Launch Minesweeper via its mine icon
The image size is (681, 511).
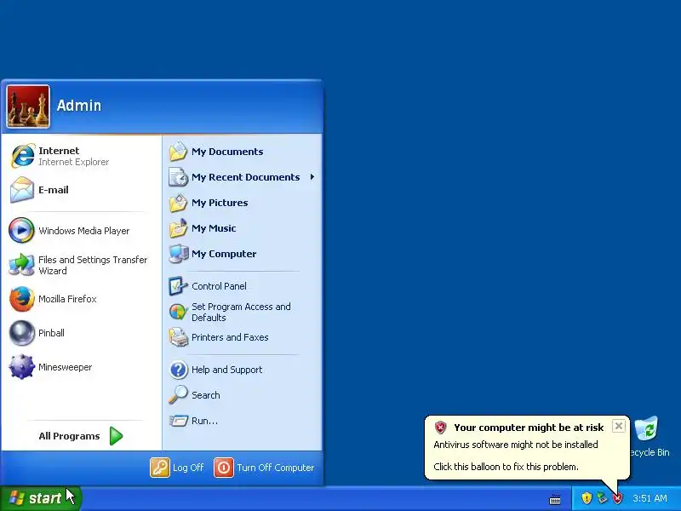[22, 367]
